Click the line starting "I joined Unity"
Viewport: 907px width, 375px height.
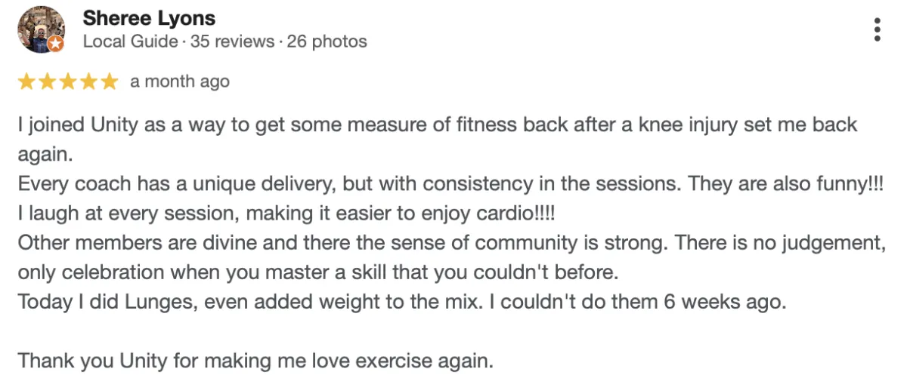tap(438, 124)
